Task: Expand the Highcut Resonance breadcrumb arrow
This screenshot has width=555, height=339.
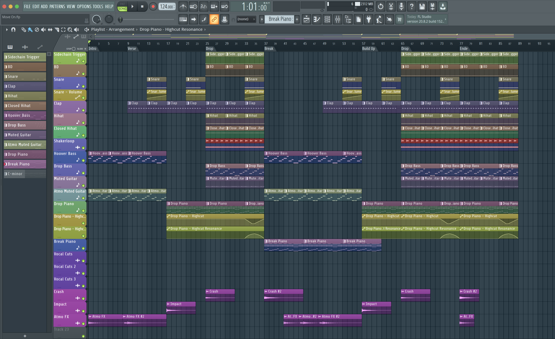Action: pos(205,30)
